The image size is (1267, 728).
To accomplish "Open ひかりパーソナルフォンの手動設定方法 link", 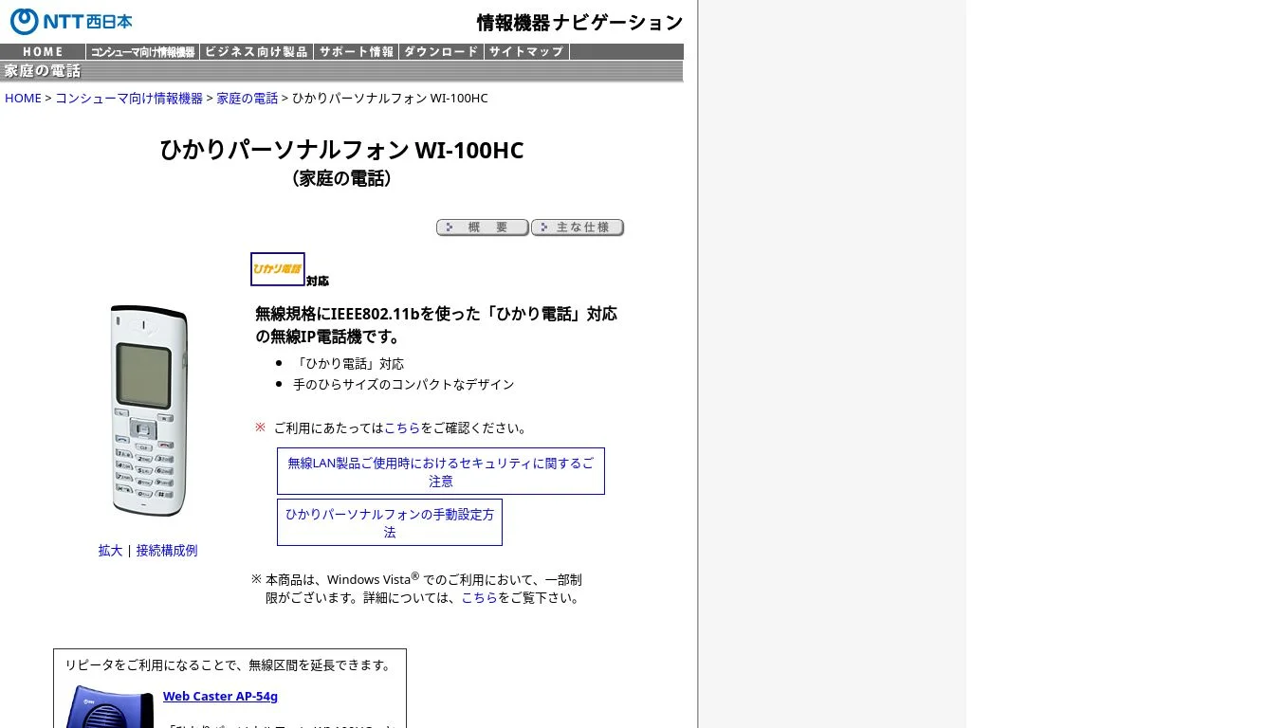I will tap(390, 523).
